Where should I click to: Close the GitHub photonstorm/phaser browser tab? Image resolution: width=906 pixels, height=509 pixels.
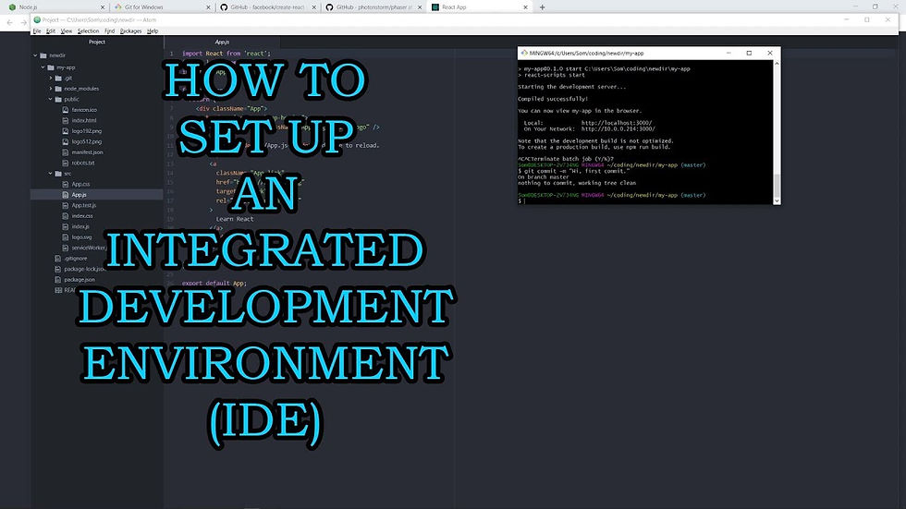[x=420, y=7]
